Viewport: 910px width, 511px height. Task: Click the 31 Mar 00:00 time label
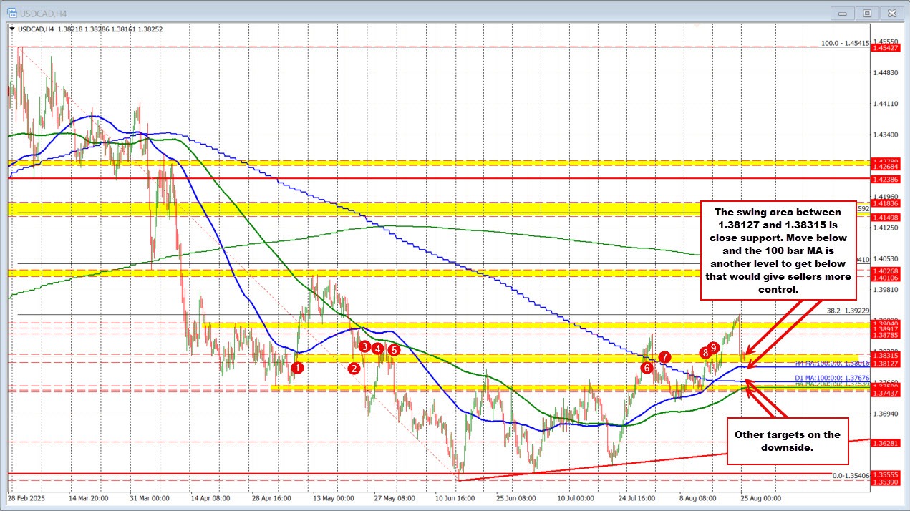150,497
